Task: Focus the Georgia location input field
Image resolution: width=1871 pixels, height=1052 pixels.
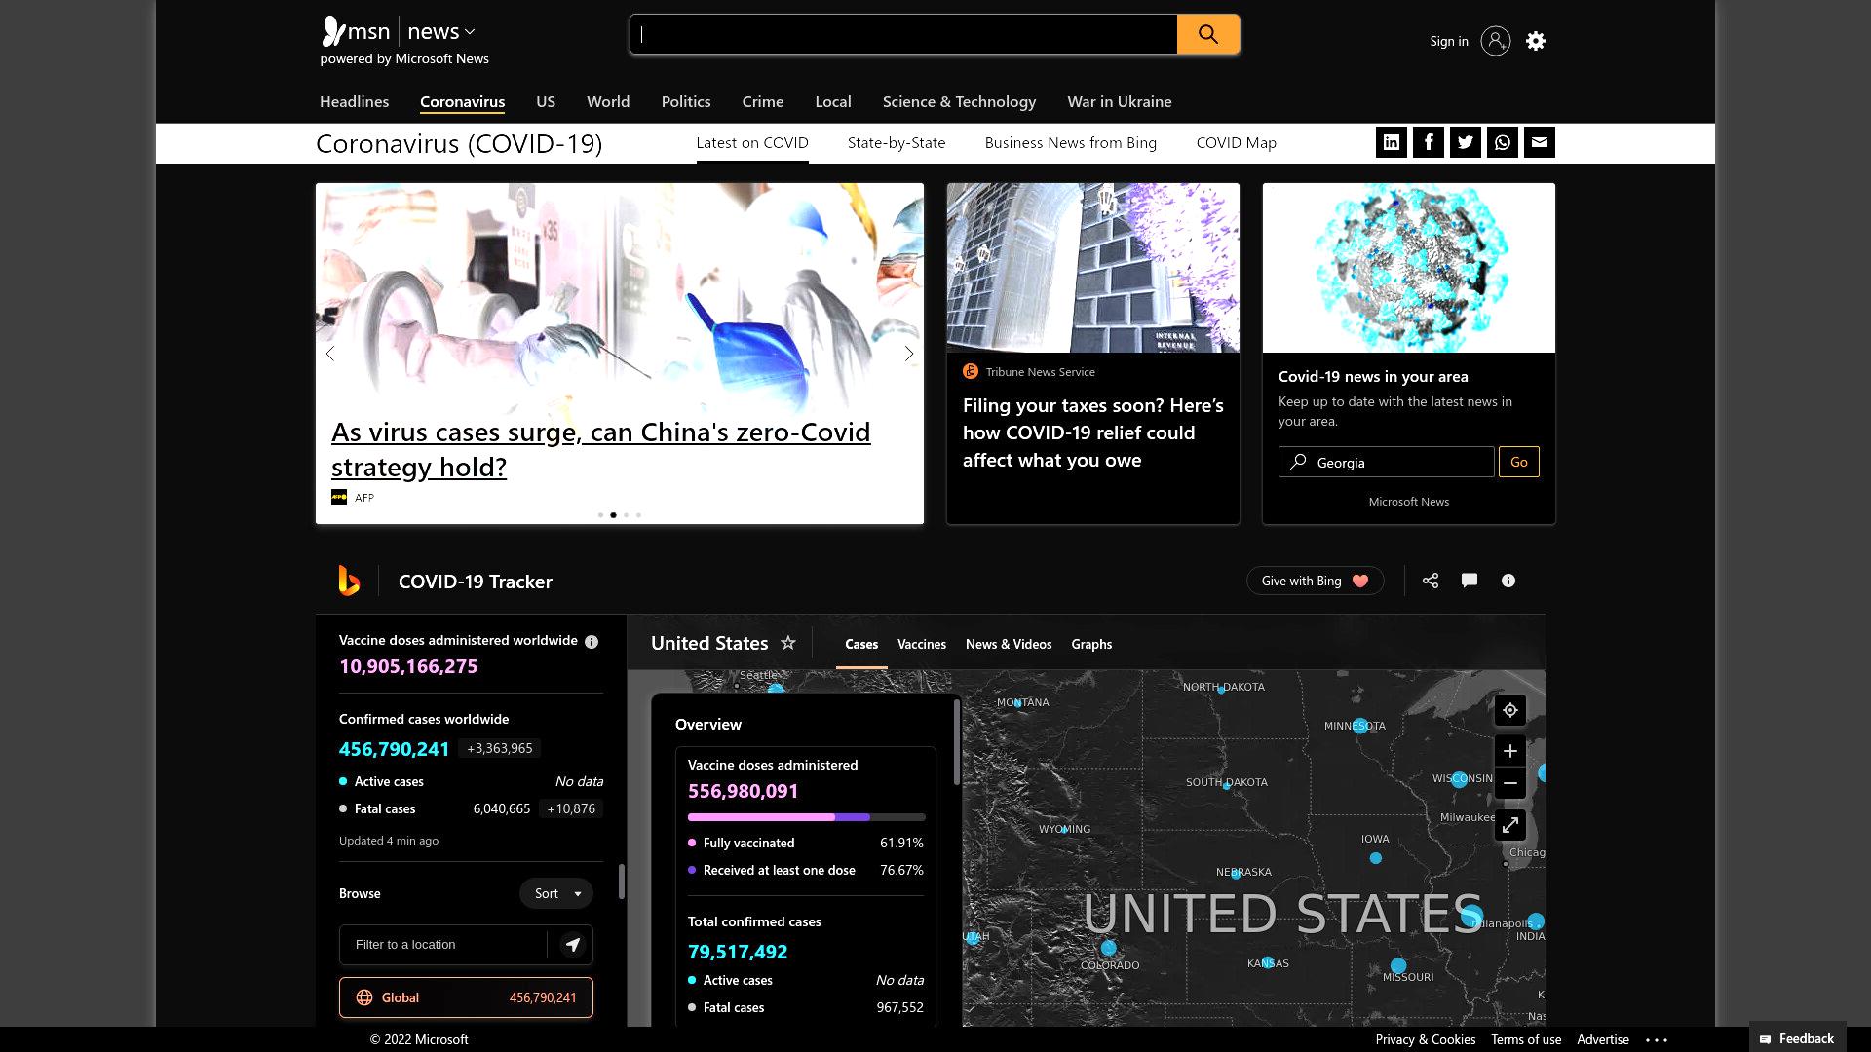Action: [1386, 462]
